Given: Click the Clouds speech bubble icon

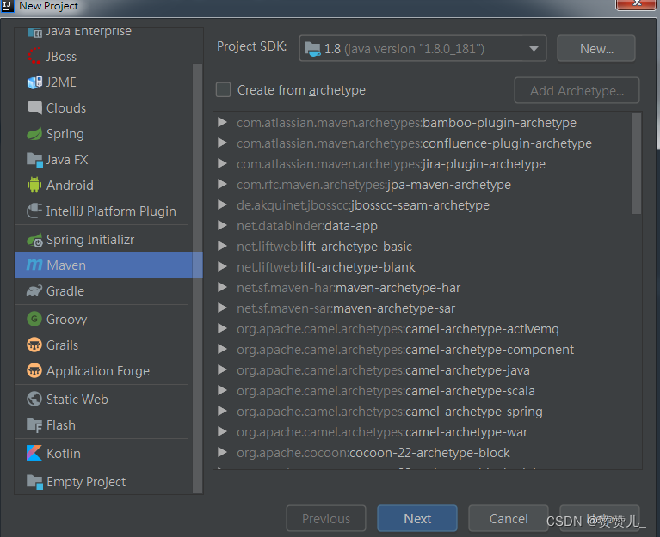Looking at the screenshot, I should [34, 108].
